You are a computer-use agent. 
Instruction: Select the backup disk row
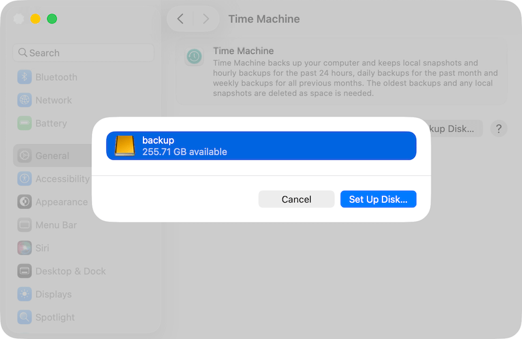pyautogui.click(x=261, y=146)
